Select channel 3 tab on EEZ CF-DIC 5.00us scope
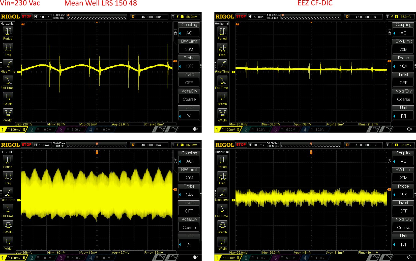 (285, 129)
